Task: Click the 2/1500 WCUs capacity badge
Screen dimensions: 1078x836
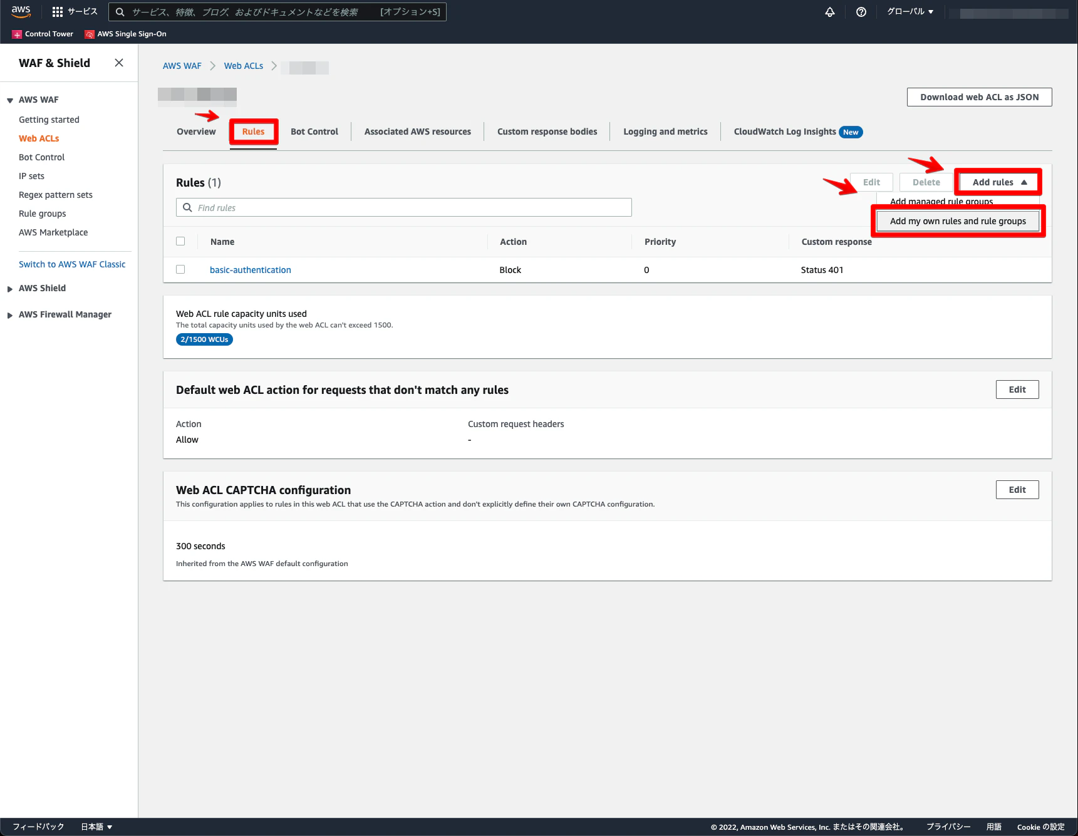Action: click(x=204, y=339)
